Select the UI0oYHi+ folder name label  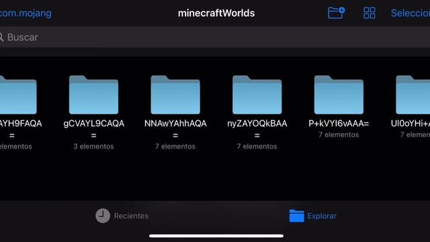coord(411,124)
